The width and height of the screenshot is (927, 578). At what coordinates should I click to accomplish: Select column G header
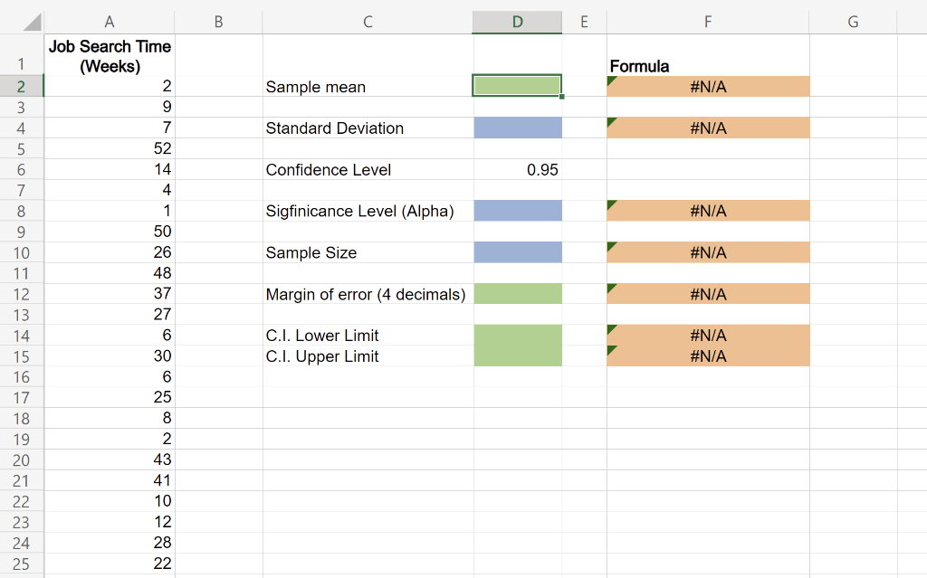click(853, 22)
